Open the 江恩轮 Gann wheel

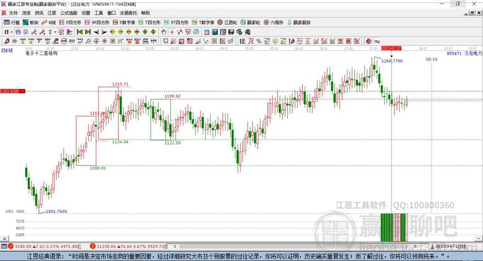click(x=227, y=23)
